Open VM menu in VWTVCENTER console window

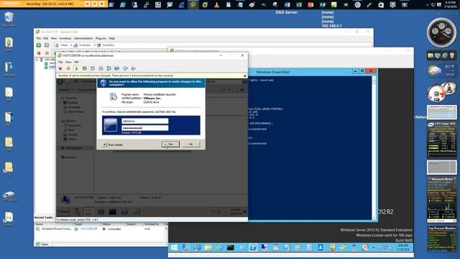(76, 62)
